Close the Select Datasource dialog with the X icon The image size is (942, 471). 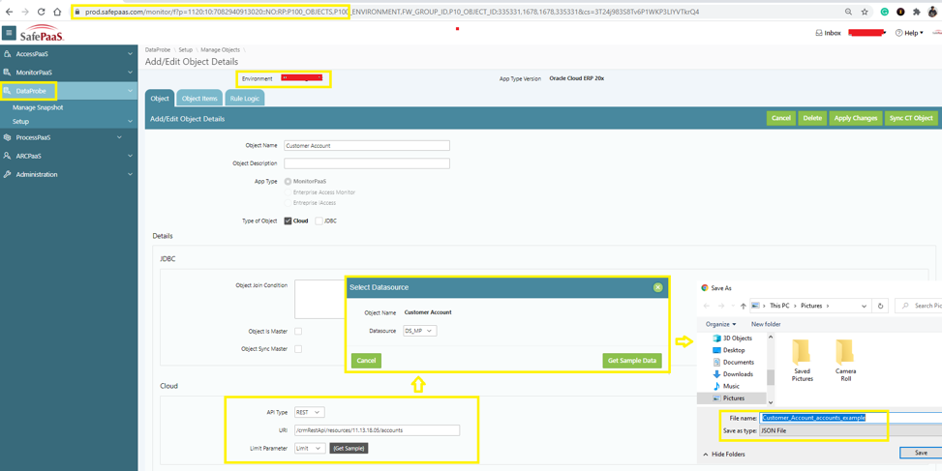(x=657, y=287)
